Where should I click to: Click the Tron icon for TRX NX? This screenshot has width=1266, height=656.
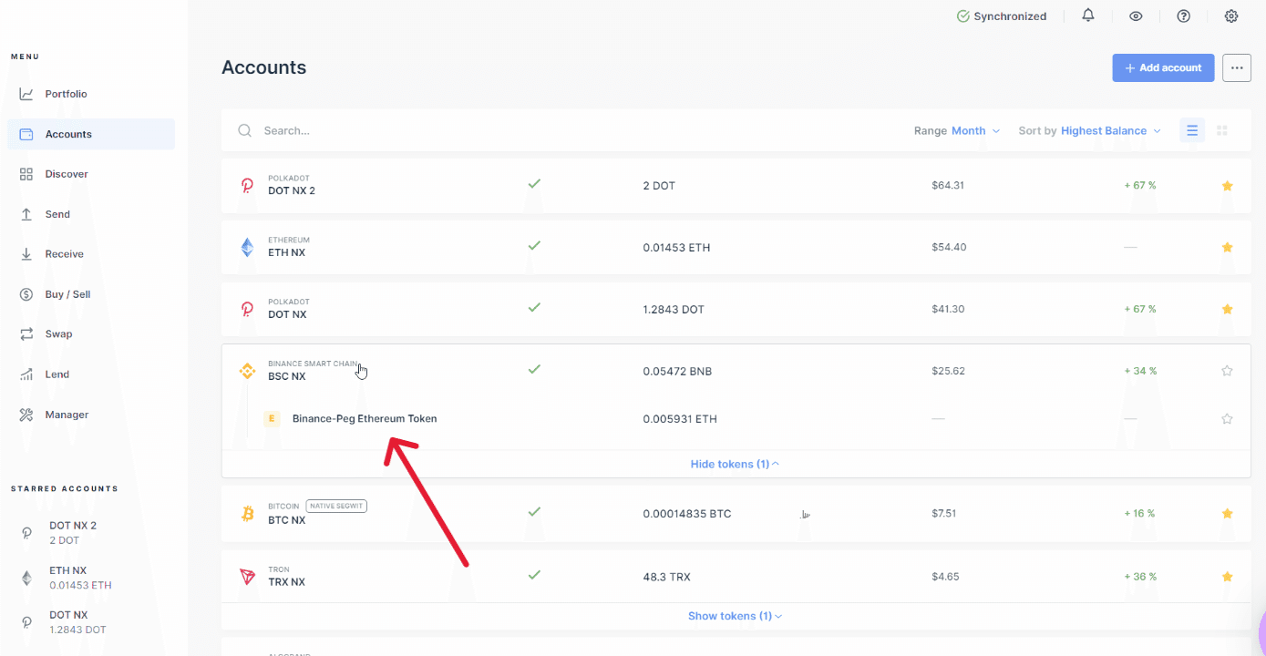click(247, 577)
